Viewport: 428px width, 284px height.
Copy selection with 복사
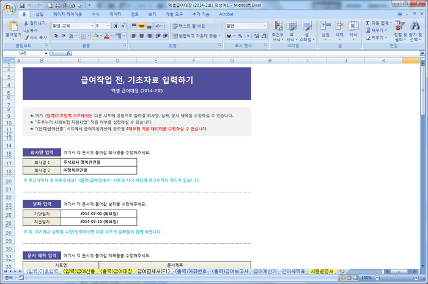[31, 31]
